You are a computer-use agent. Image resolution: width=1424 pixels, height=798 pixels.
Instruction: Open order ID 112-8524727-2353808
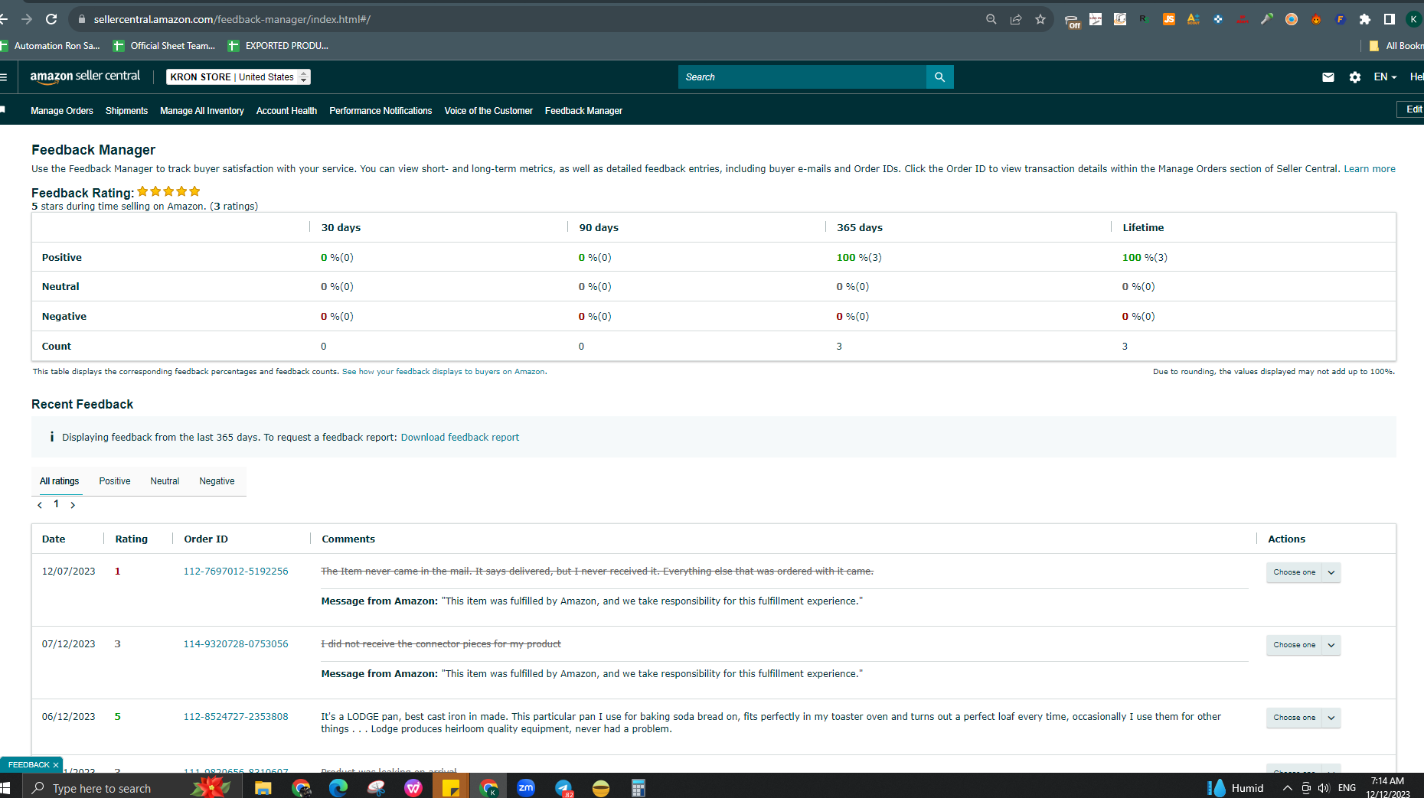point(236,717)
